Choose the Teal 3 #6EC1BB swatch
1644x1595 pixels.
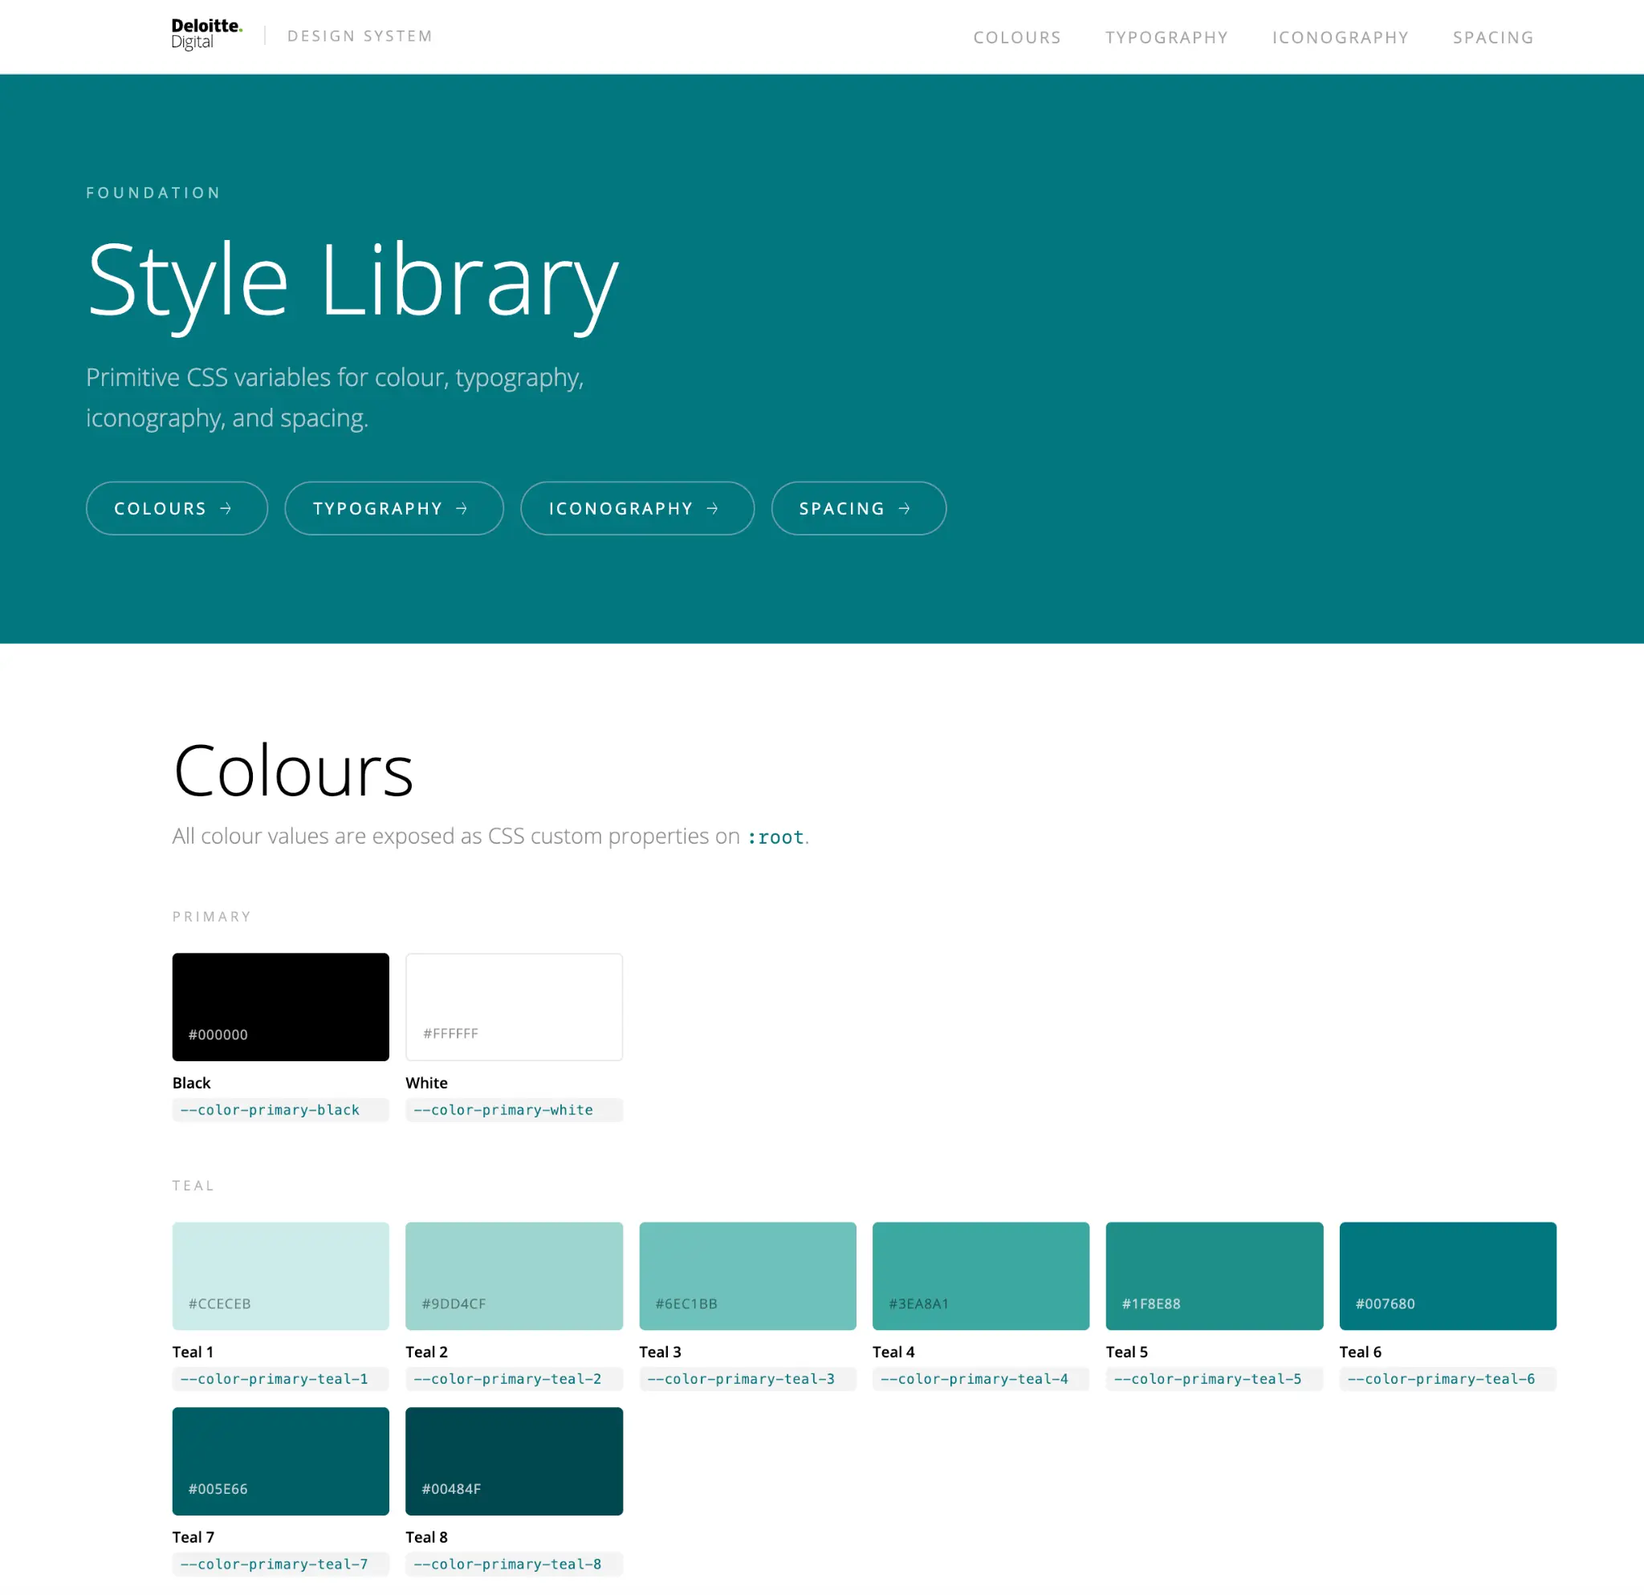point(747,1276)
